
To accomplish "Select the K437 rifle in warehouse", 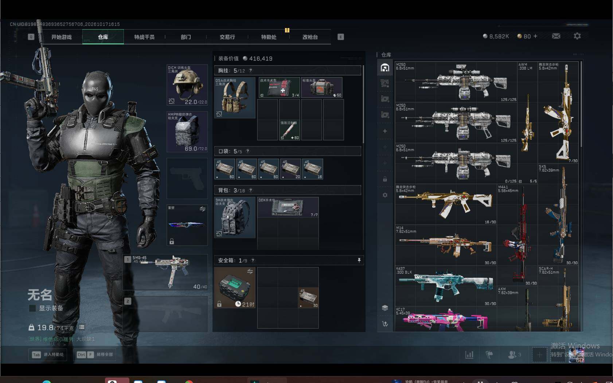I will tap(446, 286).
